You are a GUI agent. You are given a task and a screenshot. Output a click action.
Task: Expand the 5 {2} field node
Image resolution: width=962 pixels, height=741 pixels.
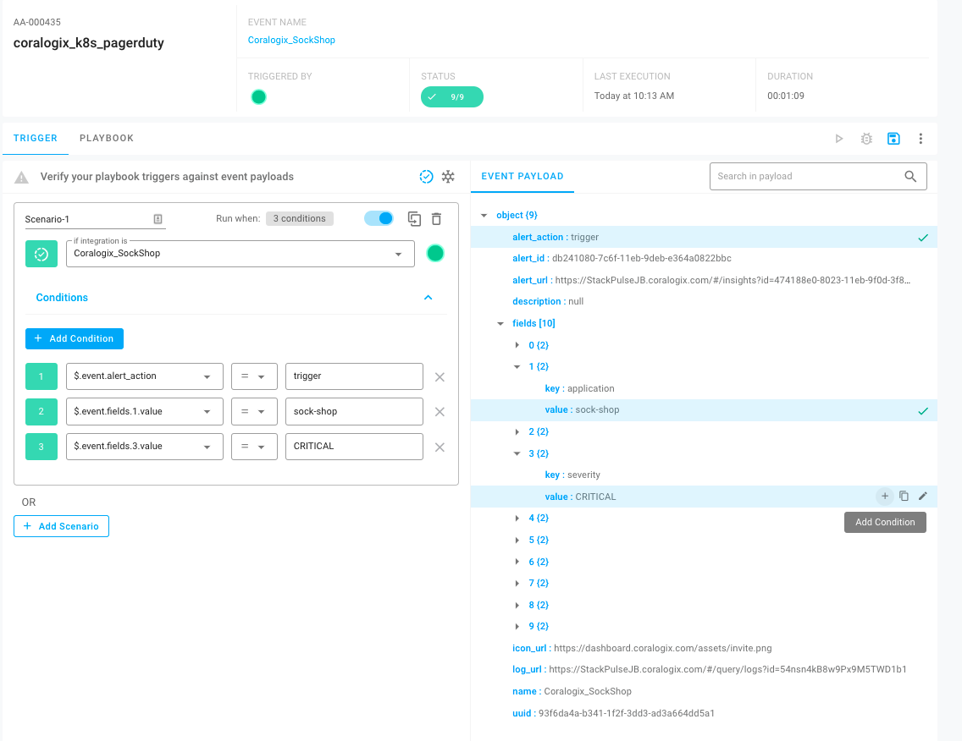[x=517, y=540]
